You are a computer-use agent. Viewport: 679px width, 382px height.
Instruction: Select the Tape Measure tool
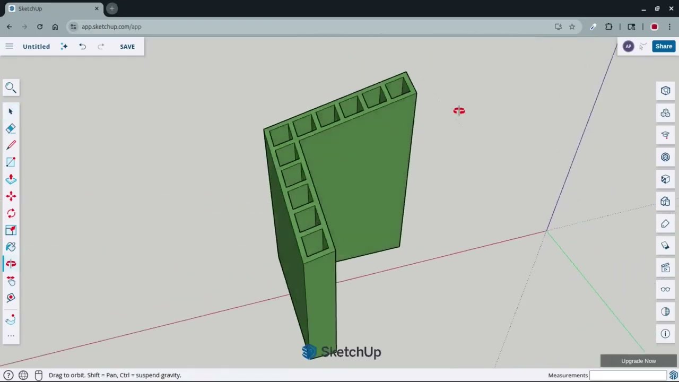(11, 298)
